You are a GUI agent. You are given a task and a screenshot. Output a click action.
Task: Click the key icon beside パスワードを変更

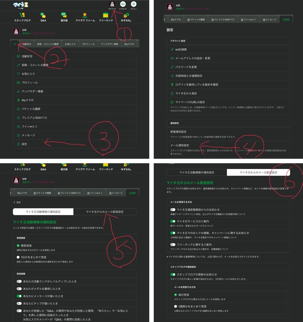(x=172, y=67)
